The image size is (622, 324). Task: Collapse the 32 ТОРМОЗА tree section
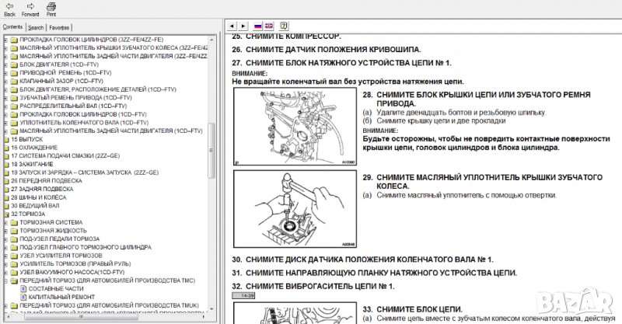[x=6, y=213]
